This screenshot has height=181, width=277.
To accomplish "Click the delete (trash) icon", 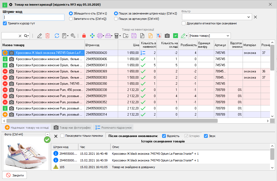I will [x=48, y=35].
